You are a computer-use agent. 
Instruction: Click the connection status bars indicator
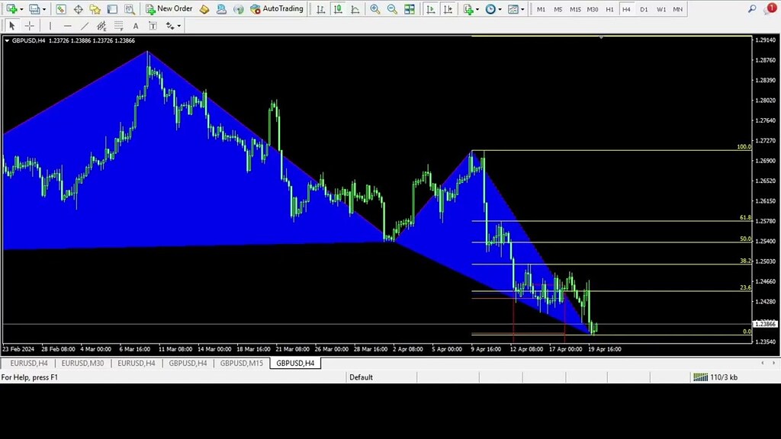(x=699, y=377)
